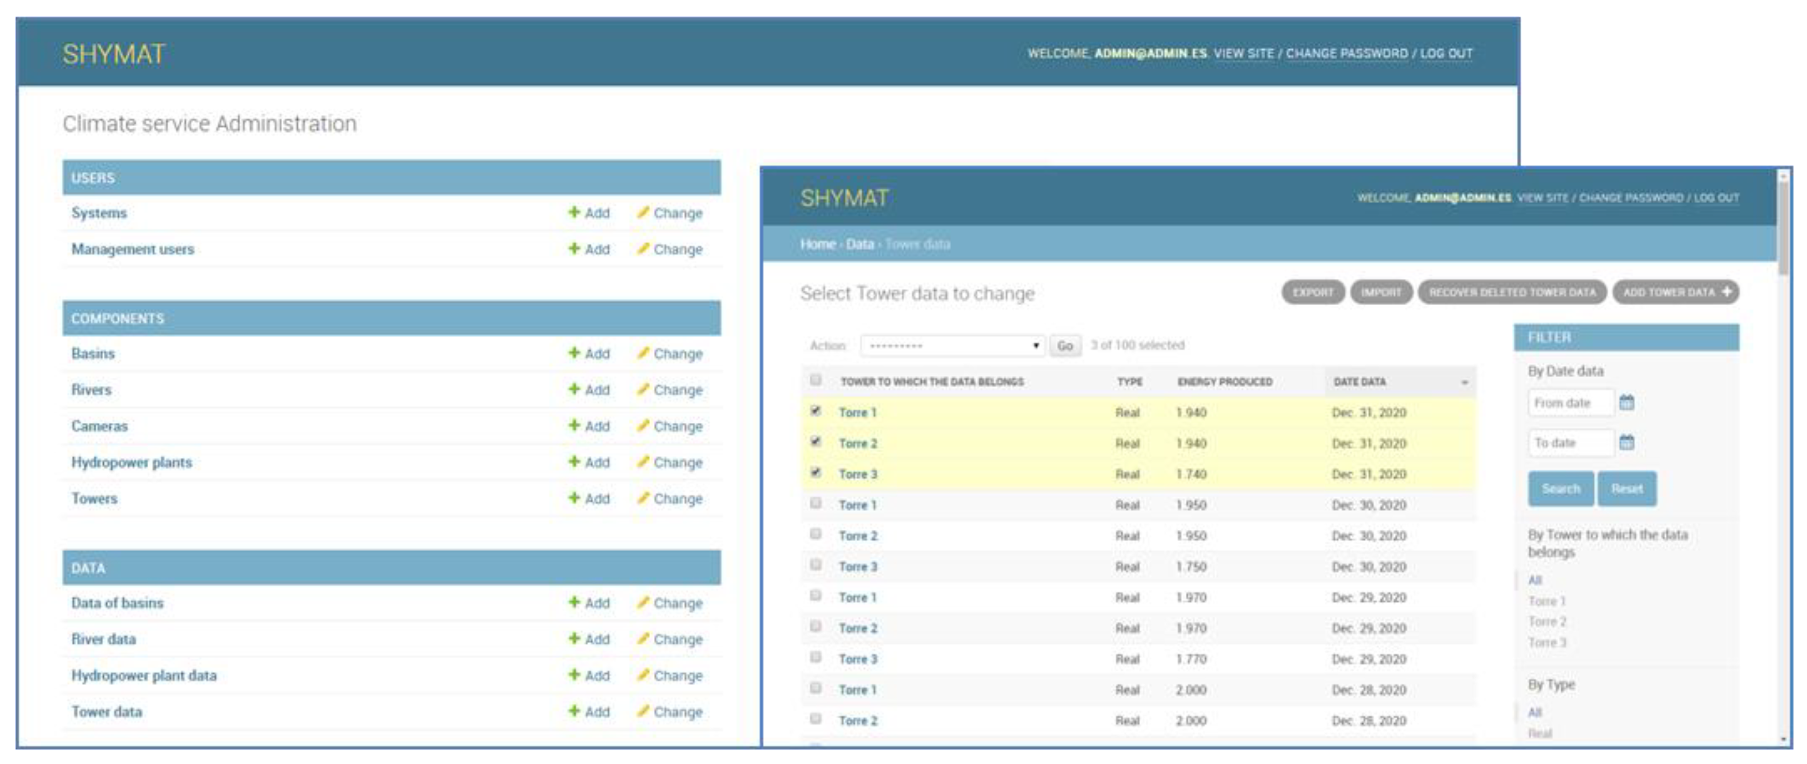
Task: Click the plus Add icon for Systems
Action: click(574, 213)
